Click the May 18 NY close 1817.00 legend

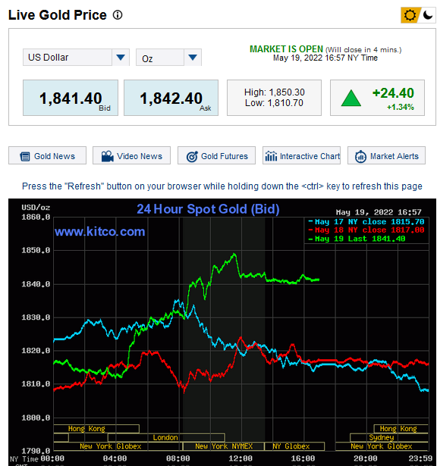[366, 230]
